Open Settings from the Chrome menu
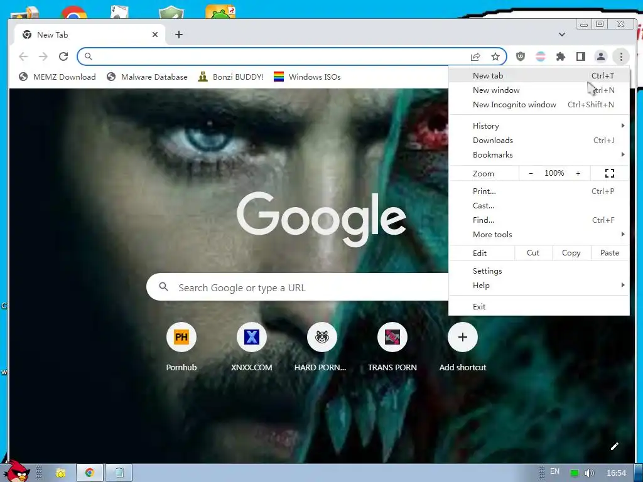 pos(539,271)
